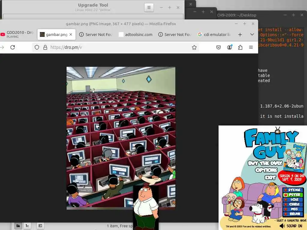
Task: Click the padlock site security icon
Action: tap(45, 47)
